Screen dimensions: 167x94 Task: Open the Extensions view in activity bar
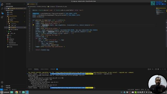[2, 17]
